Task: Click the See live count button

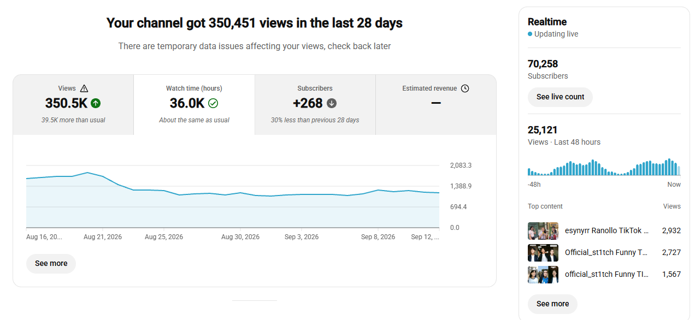Action: click(x=560, y=97)
